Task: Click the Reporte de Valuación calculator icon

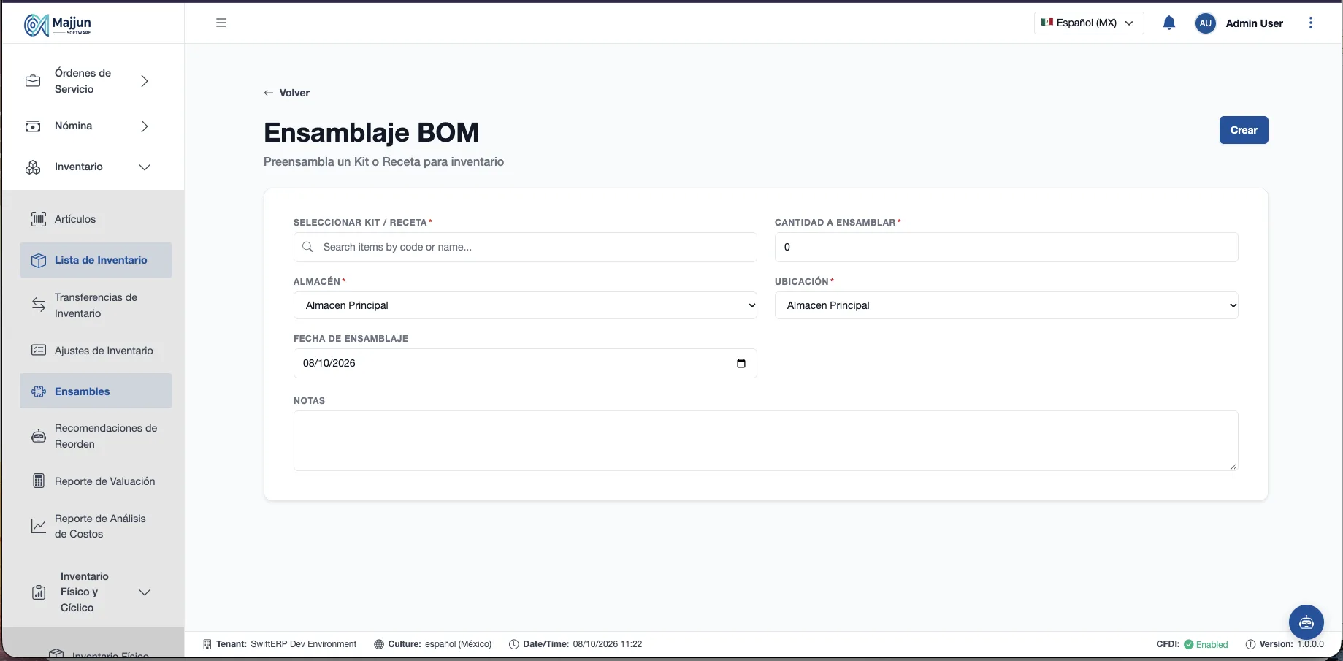Action: [x=39, y=481]
